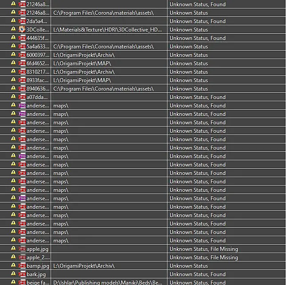The image size is (286, 285).
Task: Click the OrigamiProjekt\Archiv path in the 6000397... row
Action: click(84, 55)
